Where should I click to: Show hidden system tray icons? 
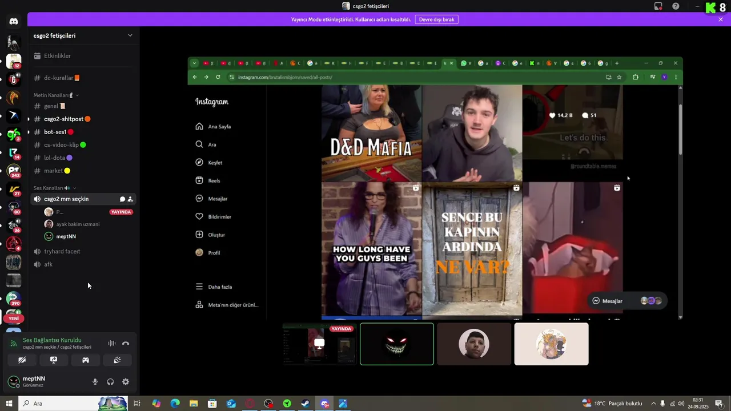tap(653, 404)
